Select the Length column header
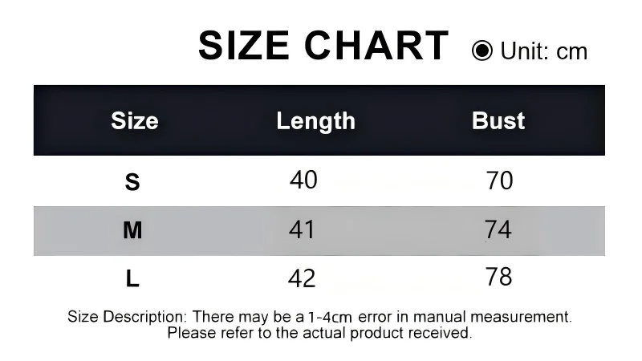 point(315,121)
